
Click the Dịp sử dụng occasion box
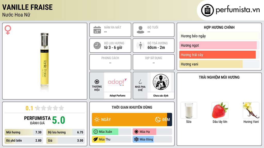(x=154, y=62)
